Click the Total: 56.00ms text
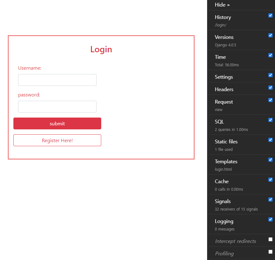 pyautogui.click(x=227, y=65)
